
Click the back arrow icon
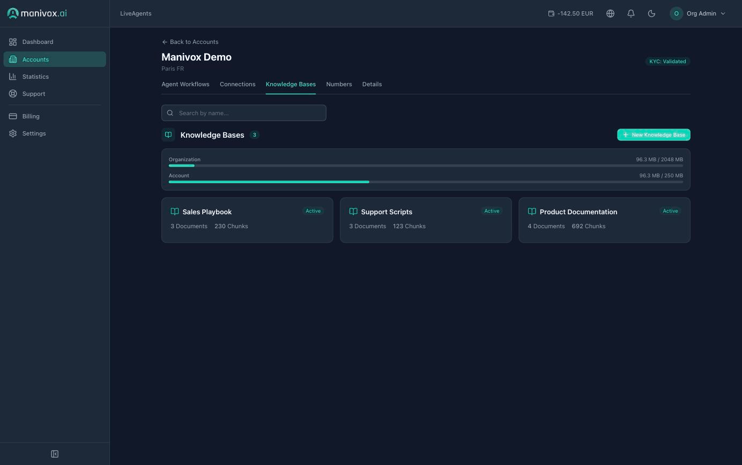[x=165, y=42]
